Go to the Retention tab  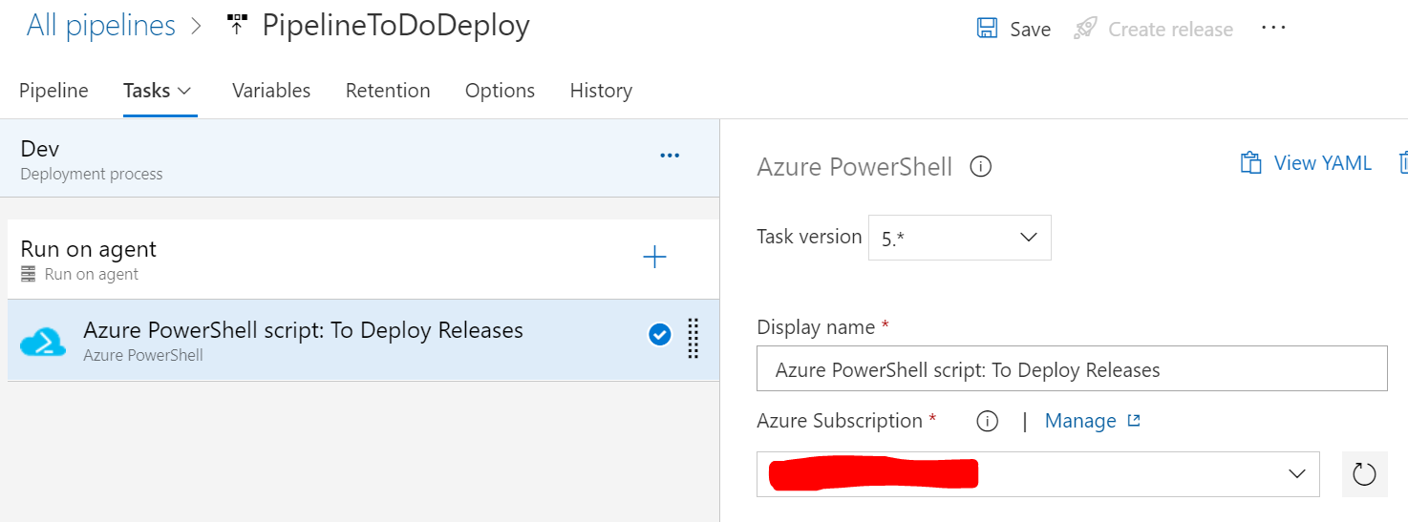388,91
